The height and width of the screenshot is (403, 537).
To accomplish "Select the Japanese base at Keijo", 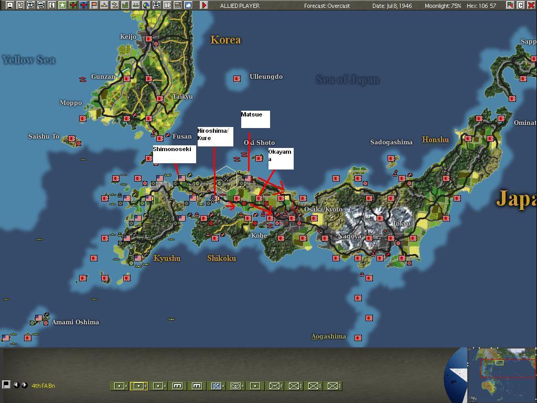I will pyautogui.click(x=148, y=39).
